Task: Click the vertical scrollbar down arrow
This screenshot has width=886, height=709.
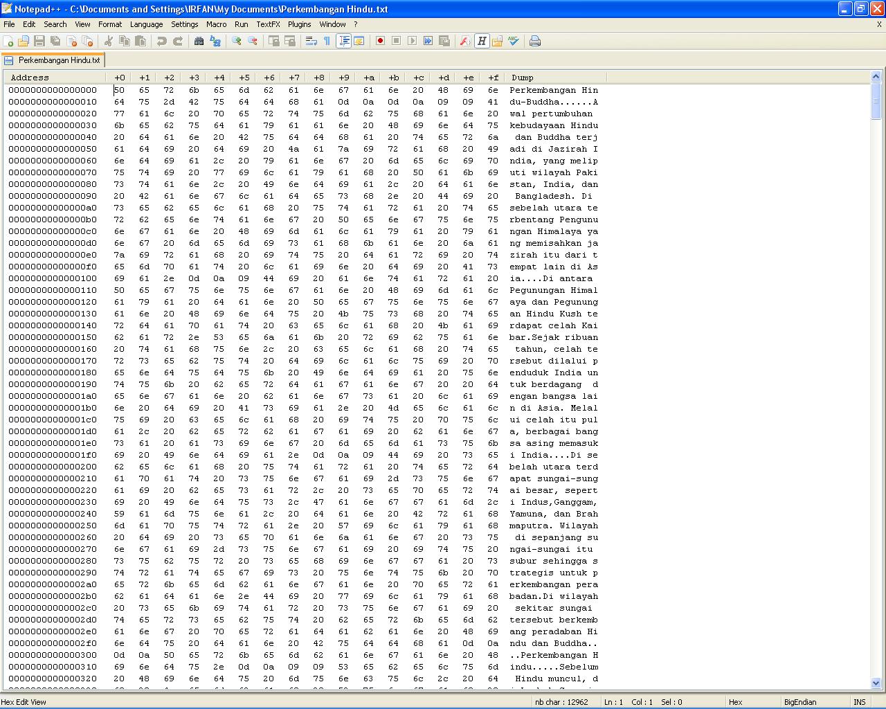Action: tap(876, 683)
